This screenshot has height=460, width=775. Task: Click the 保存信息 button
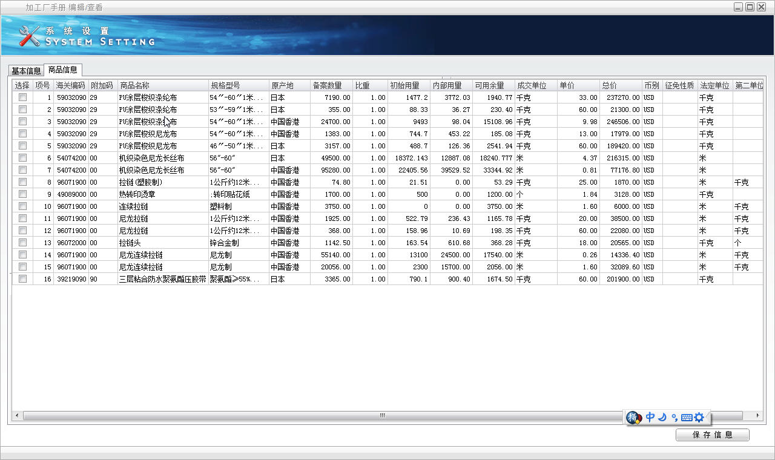712,435
